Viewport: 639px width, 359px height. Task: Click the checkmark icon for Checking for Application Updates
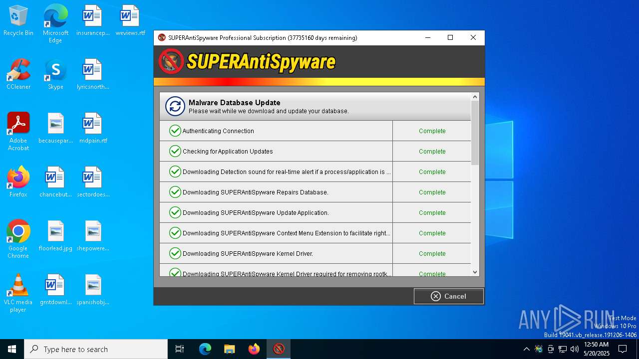tap(175, 151)
